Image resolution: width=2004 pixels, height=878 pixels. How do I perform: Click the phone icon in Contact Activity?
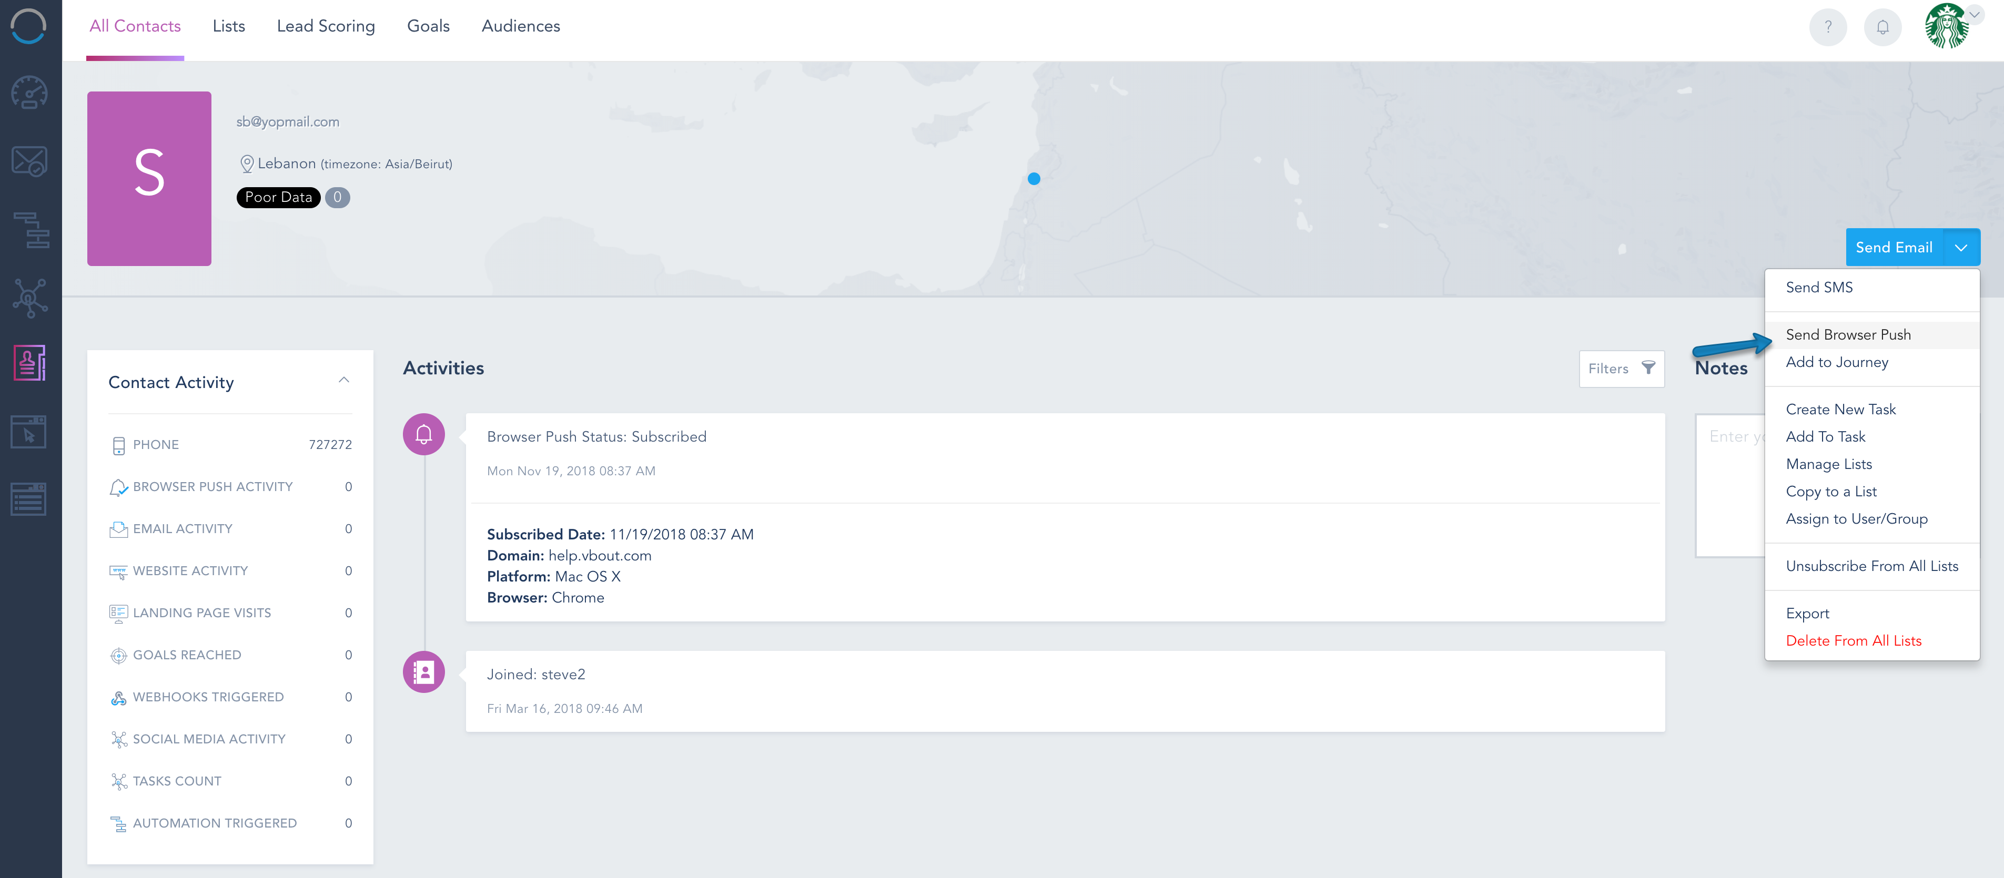tap(118, 446)
